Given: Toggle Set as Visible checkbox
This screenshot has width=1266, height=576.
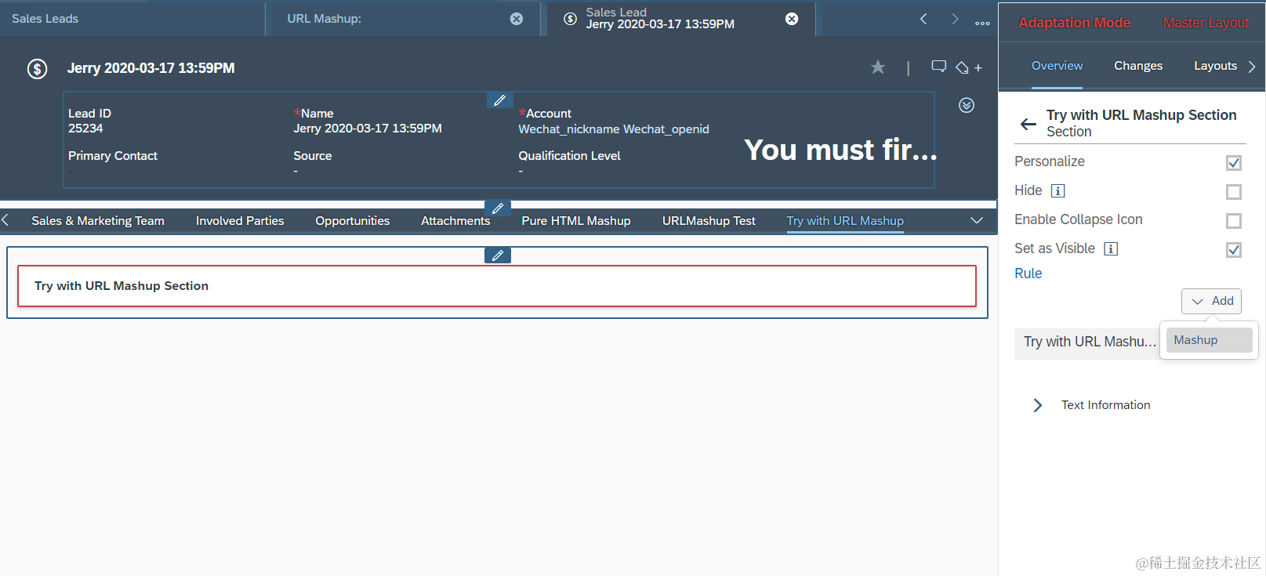Looking at the screenshot, I should [x=1234, y=250].
